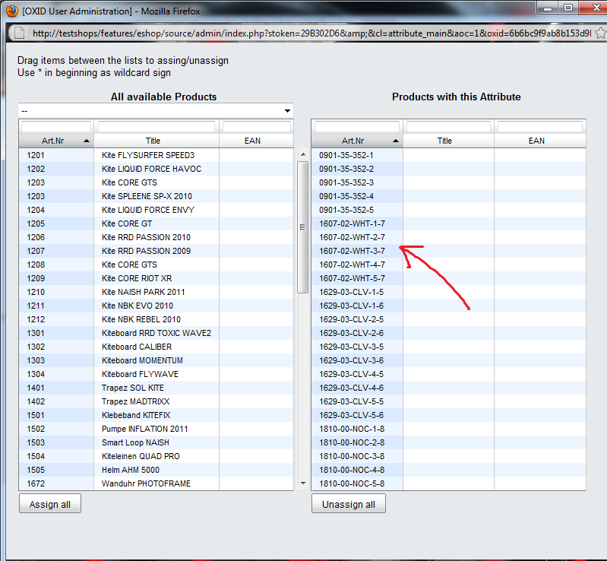Click sort arrow on assigned products Art.Nr column
607x561 pixels.
click(394, 141)
